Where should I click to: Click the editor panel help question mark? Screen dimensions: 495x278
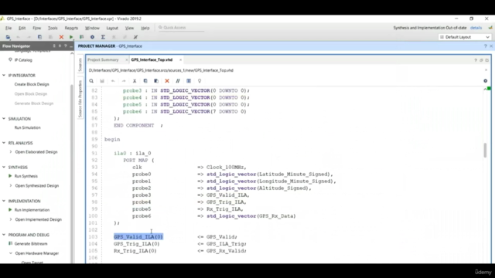[x=476, y=60]
